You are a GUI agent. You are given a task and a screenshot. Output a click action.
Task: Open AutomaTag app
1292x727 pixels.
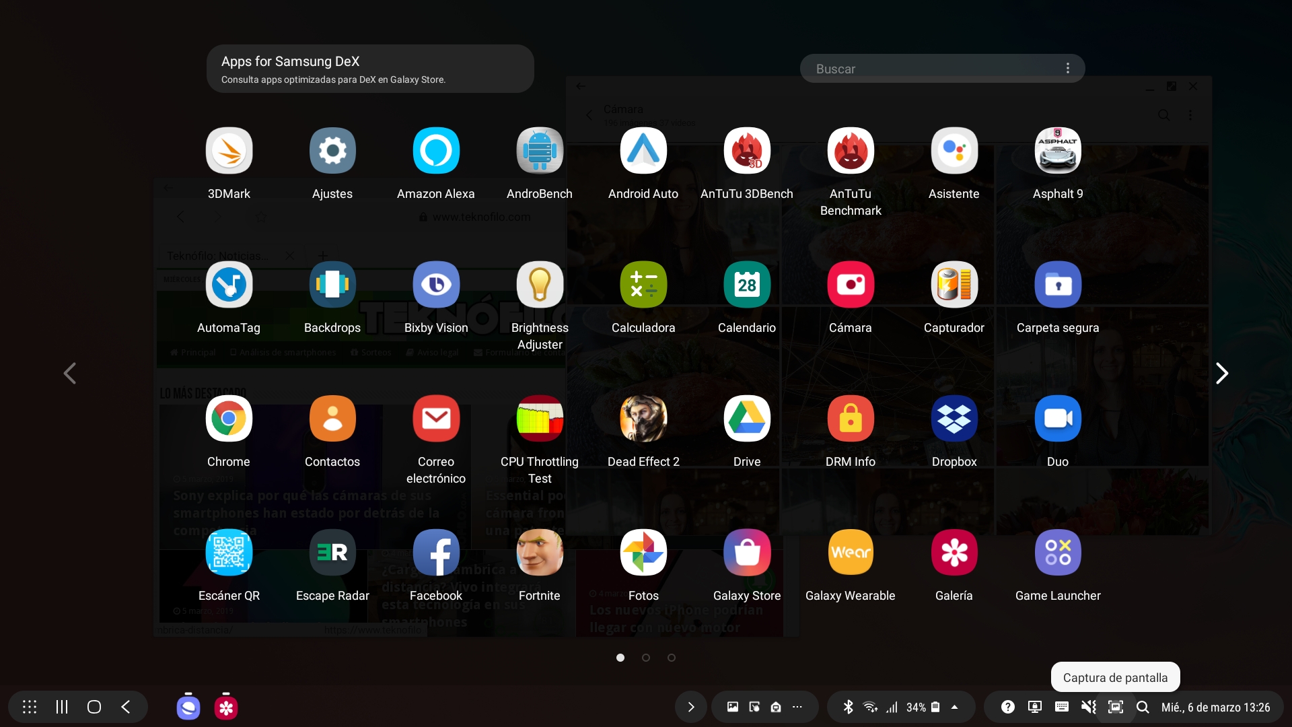[229, 285]
